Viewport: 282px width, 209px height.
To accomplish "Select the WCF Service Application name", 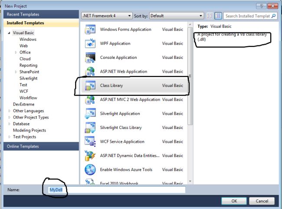I will (122, 141).
